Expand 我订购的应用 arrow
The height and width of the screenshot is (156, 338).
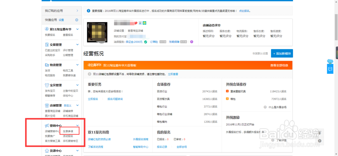click(77, 11)
